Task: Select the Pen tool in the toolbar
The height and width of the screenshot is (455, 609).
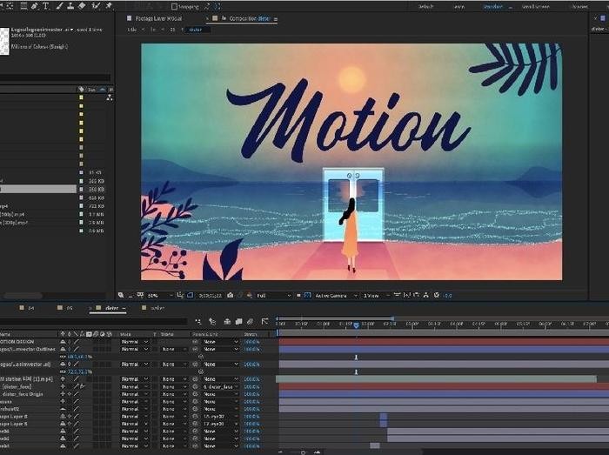Action: 35,6
